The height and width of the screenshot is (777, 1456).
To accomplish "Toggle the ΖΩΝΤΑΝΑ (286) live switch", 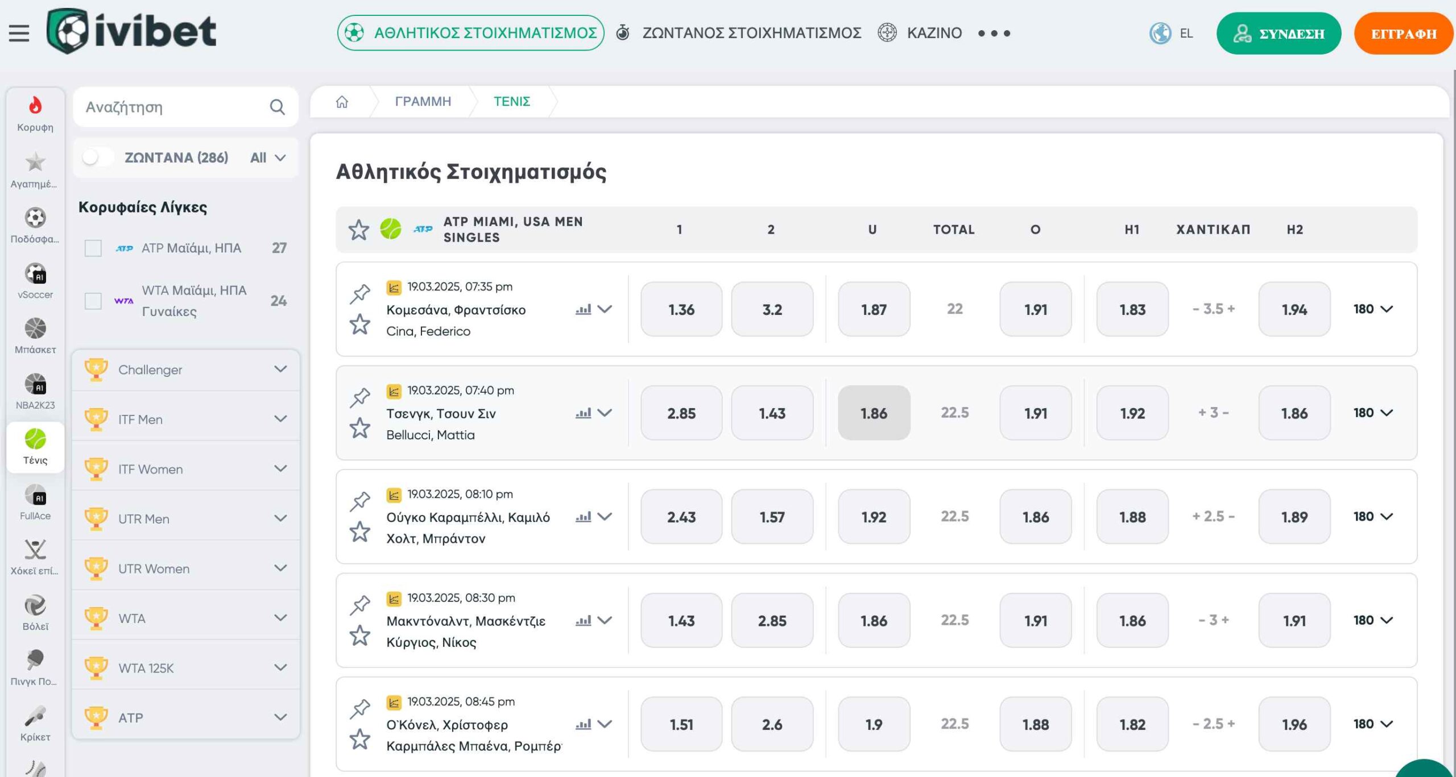I will (98, 157).
